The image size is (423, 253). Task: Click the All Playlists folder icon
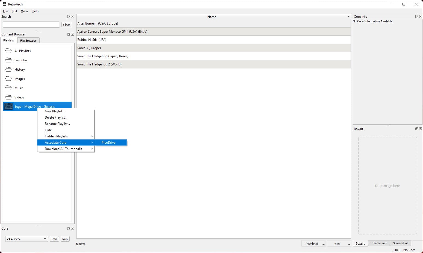(x=9, y=51)
